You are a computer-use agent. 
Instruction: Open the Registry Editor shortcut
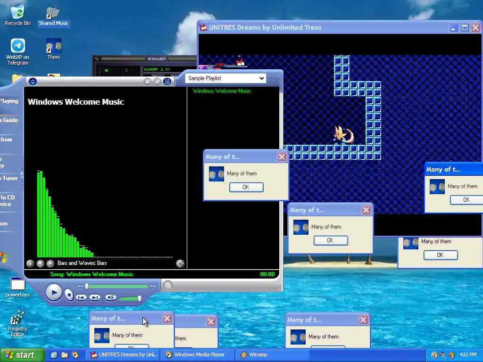pos(17,323)
